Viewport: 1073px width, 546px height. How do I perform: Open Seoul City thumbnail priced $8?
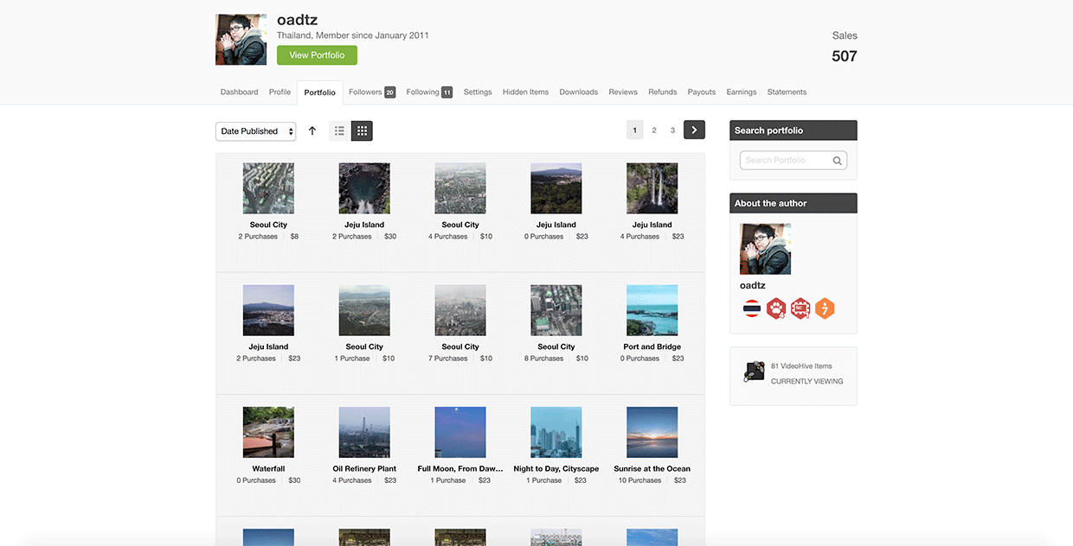pyautogui.click(x=268, y=188)
